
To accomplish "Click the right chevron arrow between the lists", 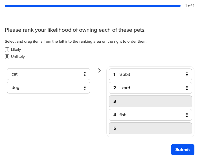I will coord(99,70).
